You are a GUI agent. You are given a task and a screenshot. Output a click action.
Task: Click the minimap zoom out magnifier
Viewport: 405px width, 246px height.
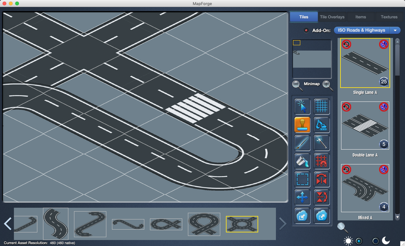296,85
